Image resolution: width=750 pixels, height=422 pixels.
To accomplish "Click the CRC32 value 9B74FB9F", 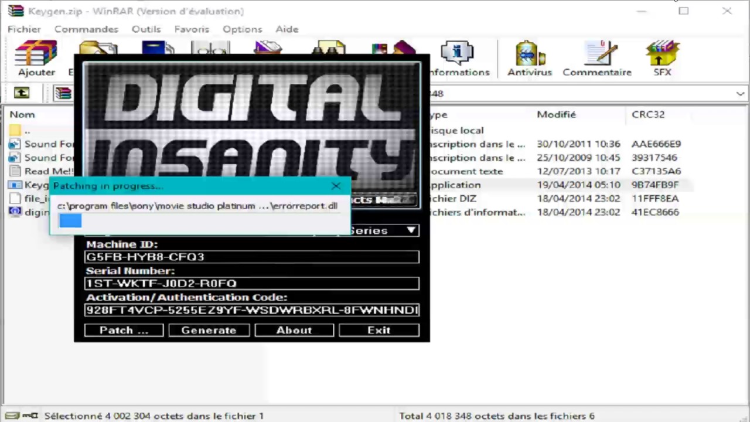I will tap(655, 185).
